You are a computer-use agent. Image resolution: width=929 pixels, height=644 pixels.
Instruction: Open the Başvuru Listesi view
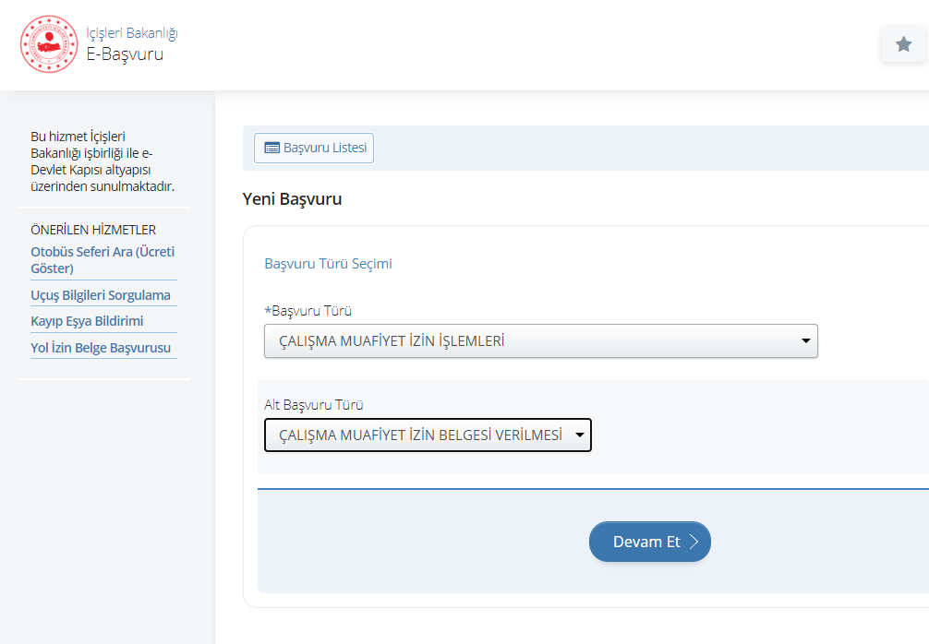(x=314, y=148)
